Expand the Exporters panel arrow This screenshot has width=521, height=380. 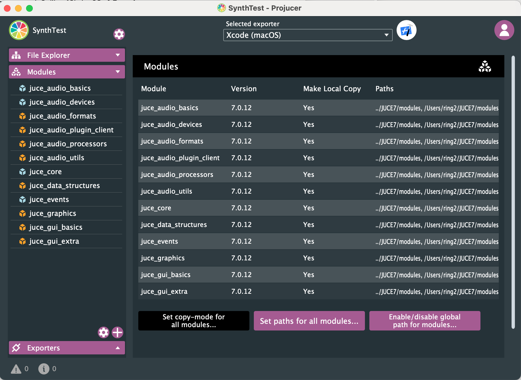(118, 348)
